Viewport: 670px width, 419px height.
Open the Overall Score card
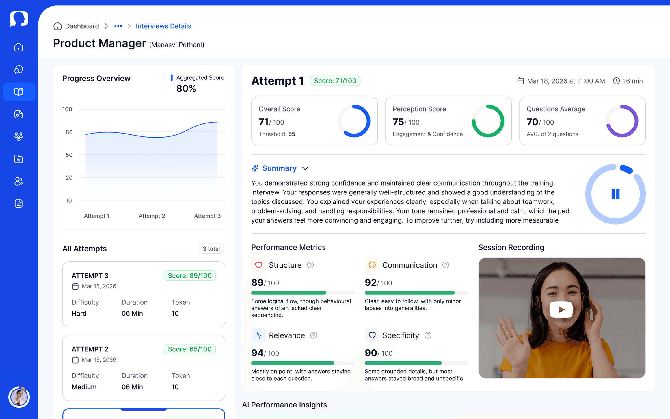coord(314,121)
